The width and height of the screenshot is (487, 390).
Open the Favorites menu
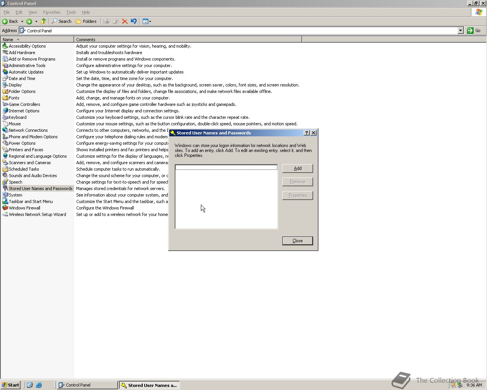[x=52, y=12]
